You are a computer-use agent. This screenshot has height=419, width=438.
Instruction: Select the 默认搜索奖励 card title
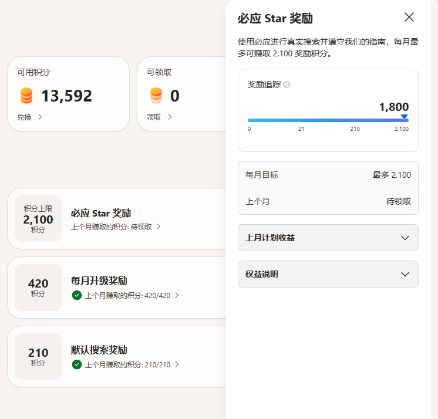tap(99, 350)
